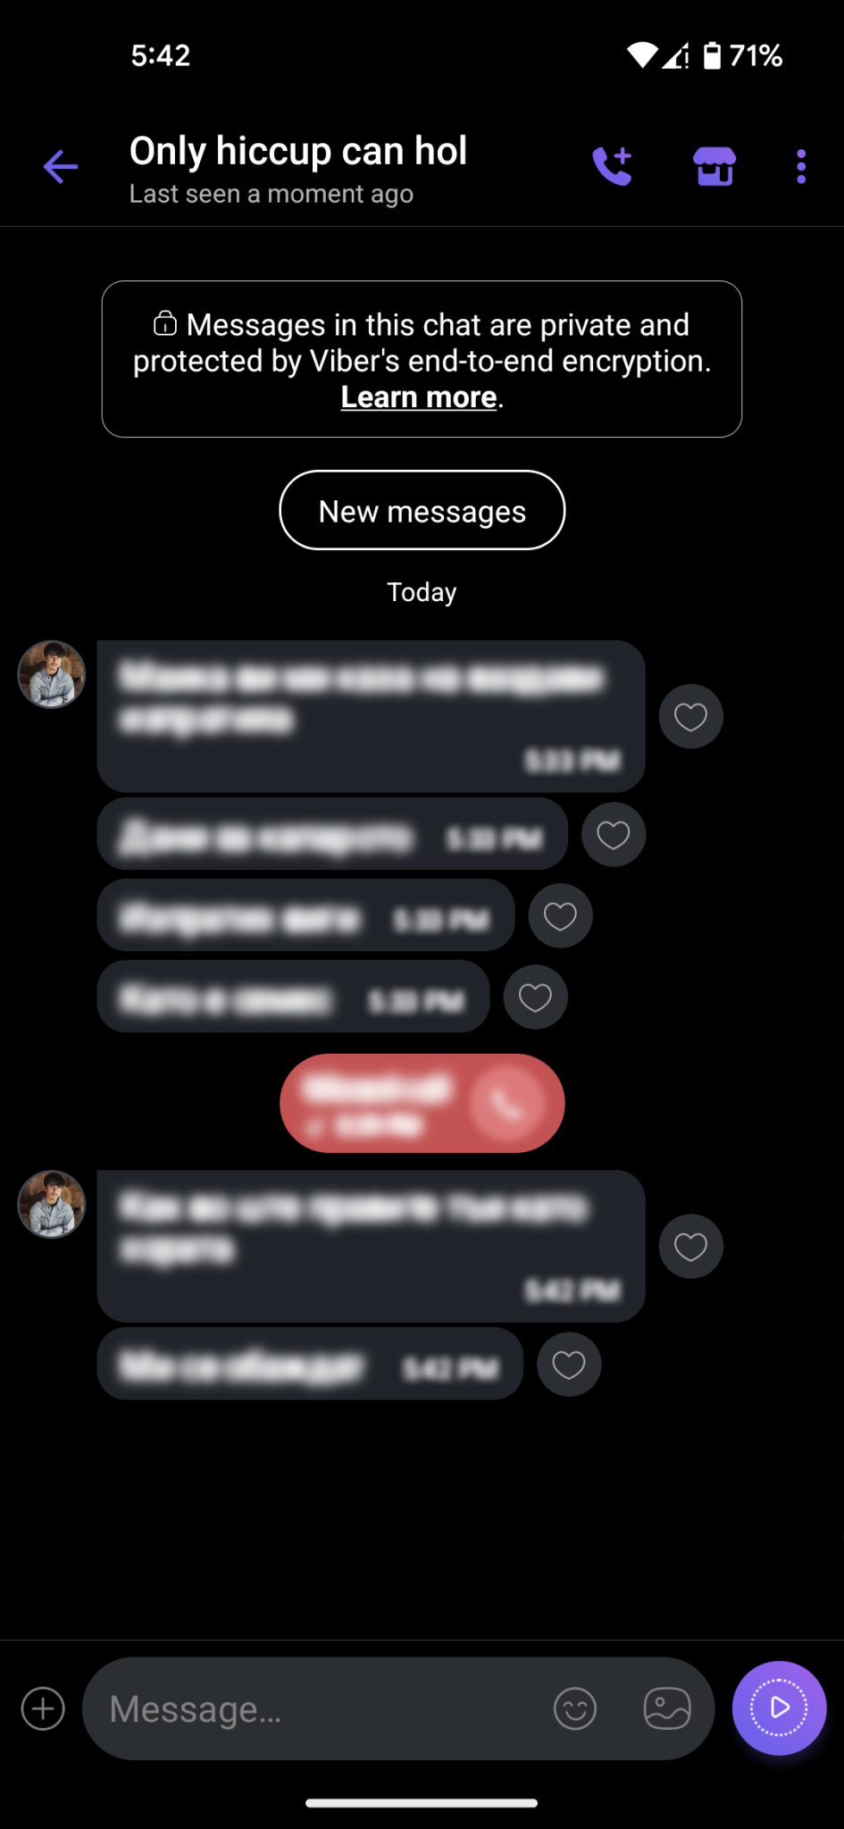Screen dimensions: 844x1829
Task: Tap the back arrow in the header
Action: click(61, 167)
